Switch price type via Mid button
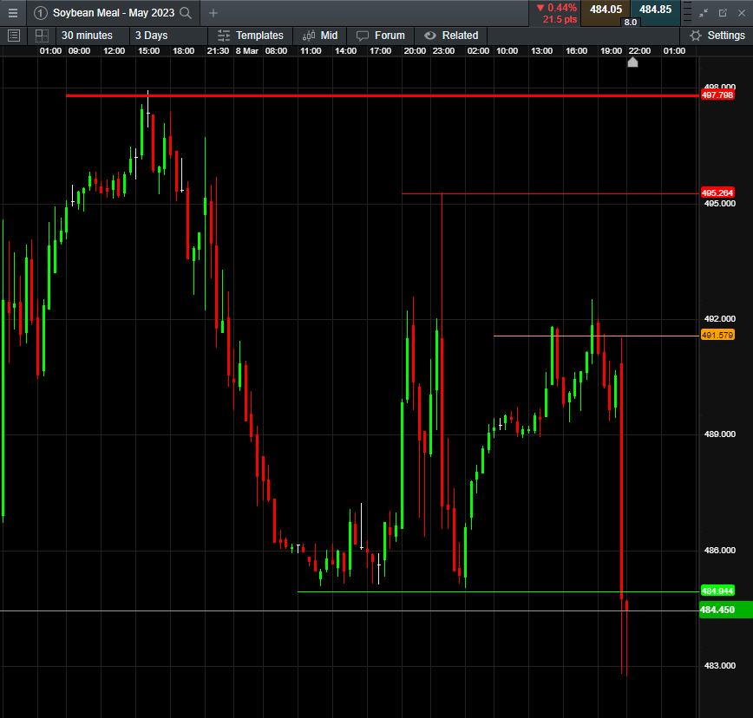 pos(320,36)
